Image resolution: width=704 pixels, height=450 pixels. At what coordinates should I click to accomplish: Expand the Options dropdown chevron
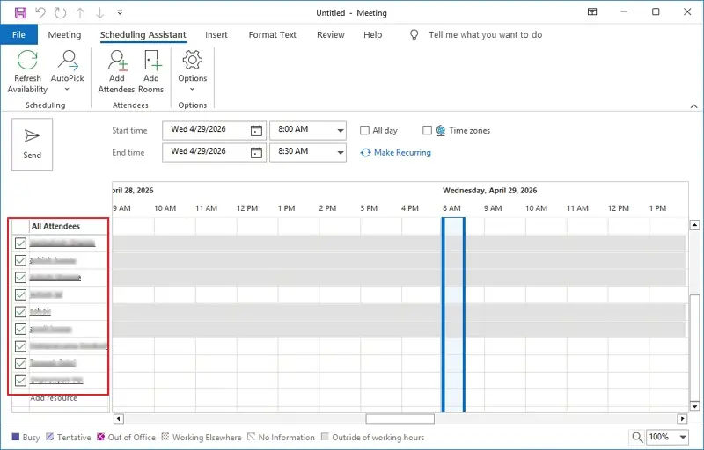tap(192, 89)
